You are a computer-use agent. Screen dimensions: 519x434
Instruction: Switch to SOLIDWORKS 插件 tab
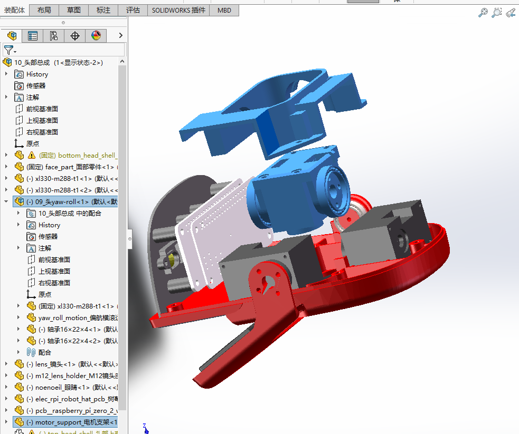(x=179, y=10)
